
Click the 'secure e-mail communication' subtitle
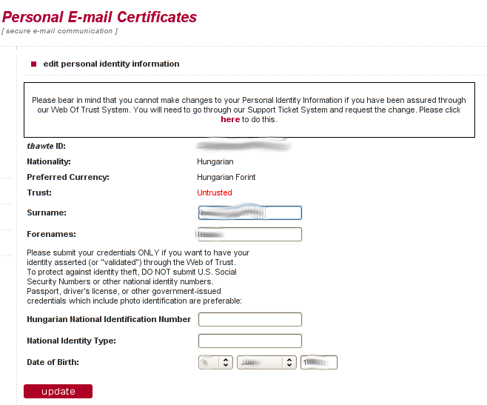[60, 31]
